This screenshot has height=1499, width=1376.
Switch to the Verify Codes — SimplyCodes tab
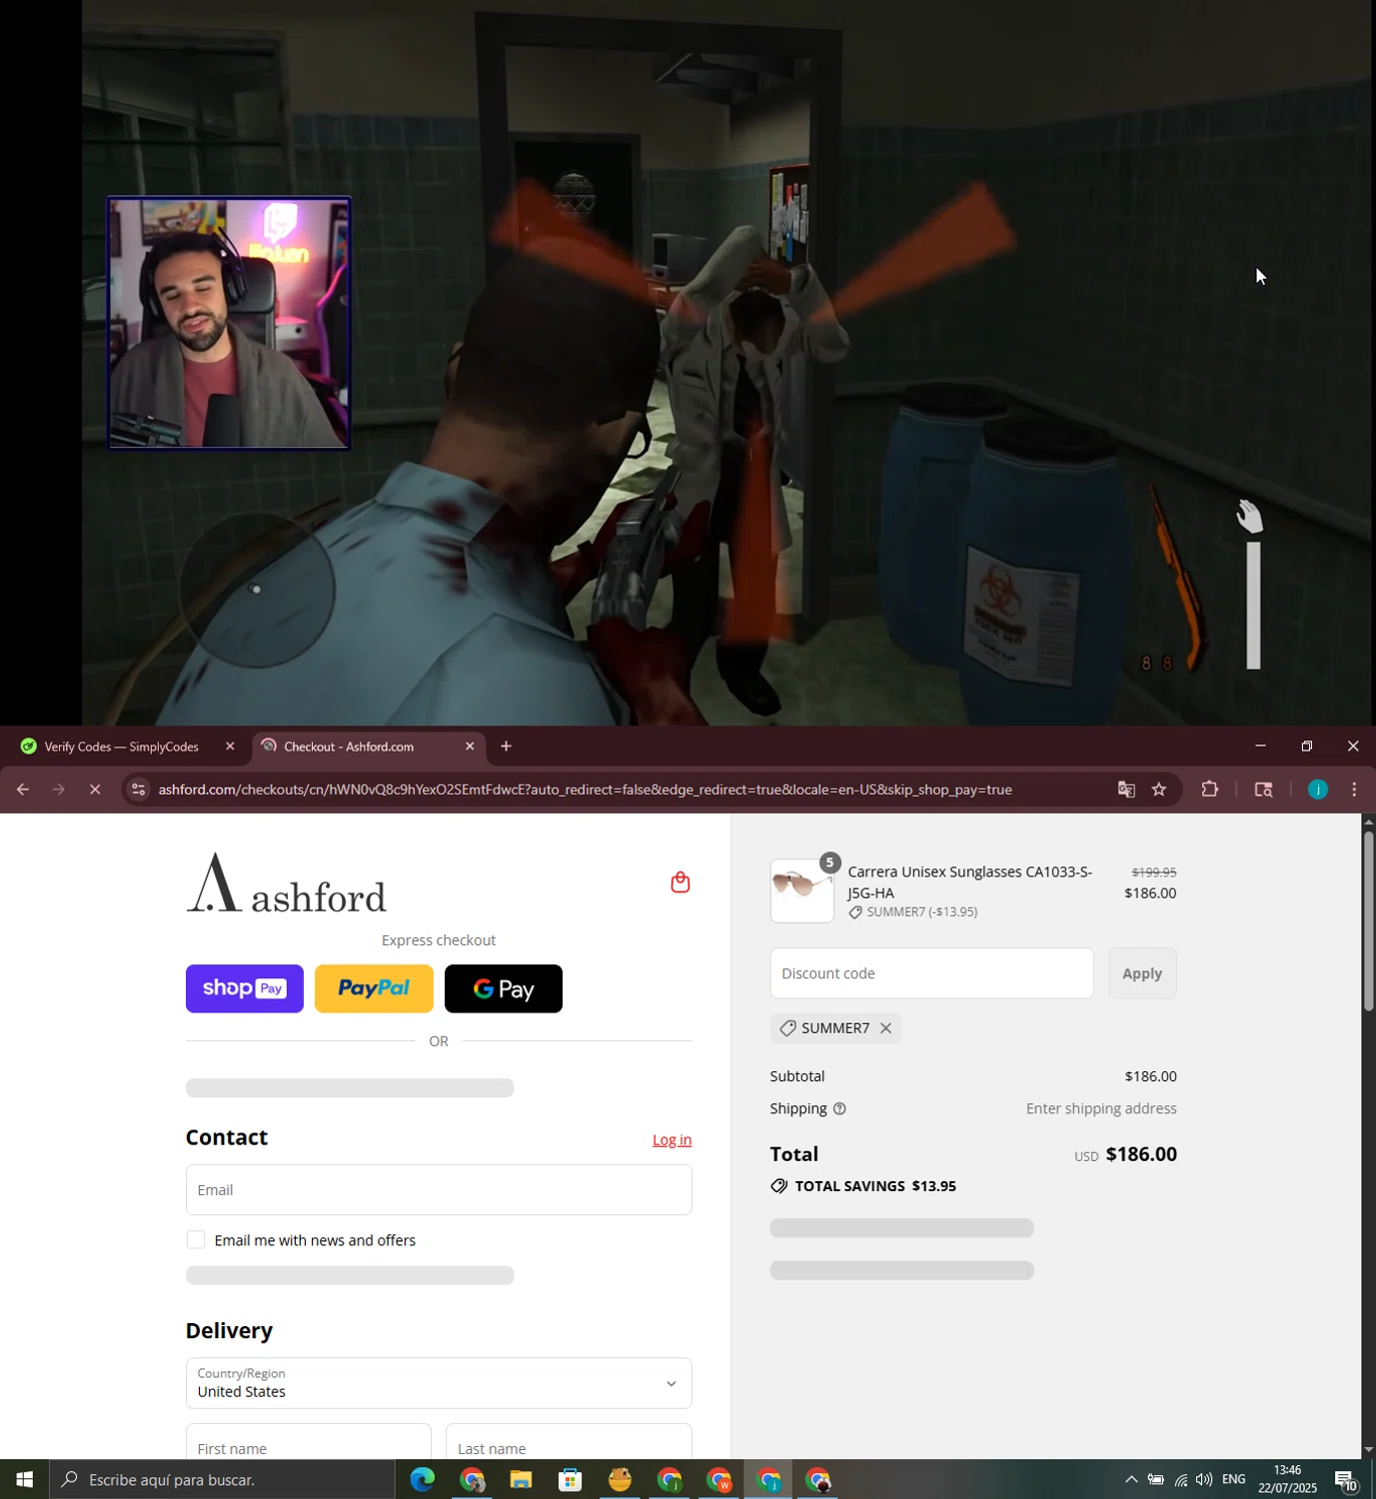click(x=122, y=747)
